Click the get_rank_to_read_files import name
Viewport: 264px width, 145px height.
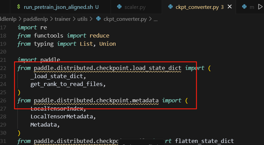66,84
